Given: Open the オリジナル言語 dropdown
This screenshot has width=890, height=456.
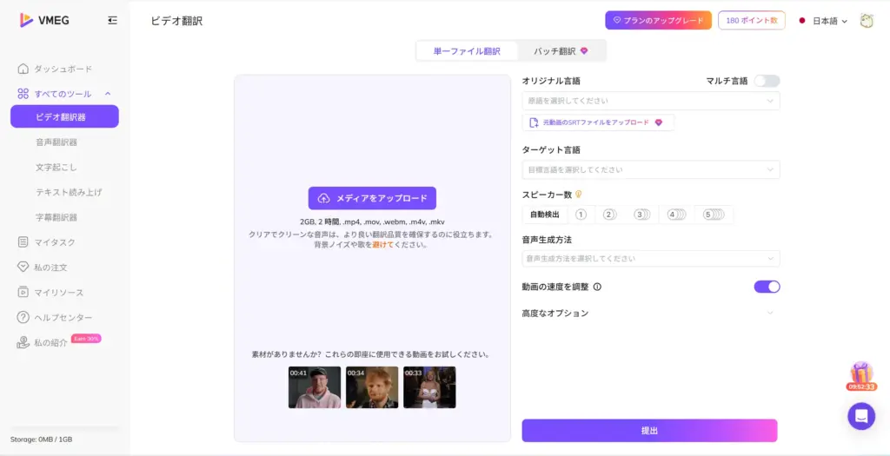Looking at the screenshot, I should coord(650,102).
